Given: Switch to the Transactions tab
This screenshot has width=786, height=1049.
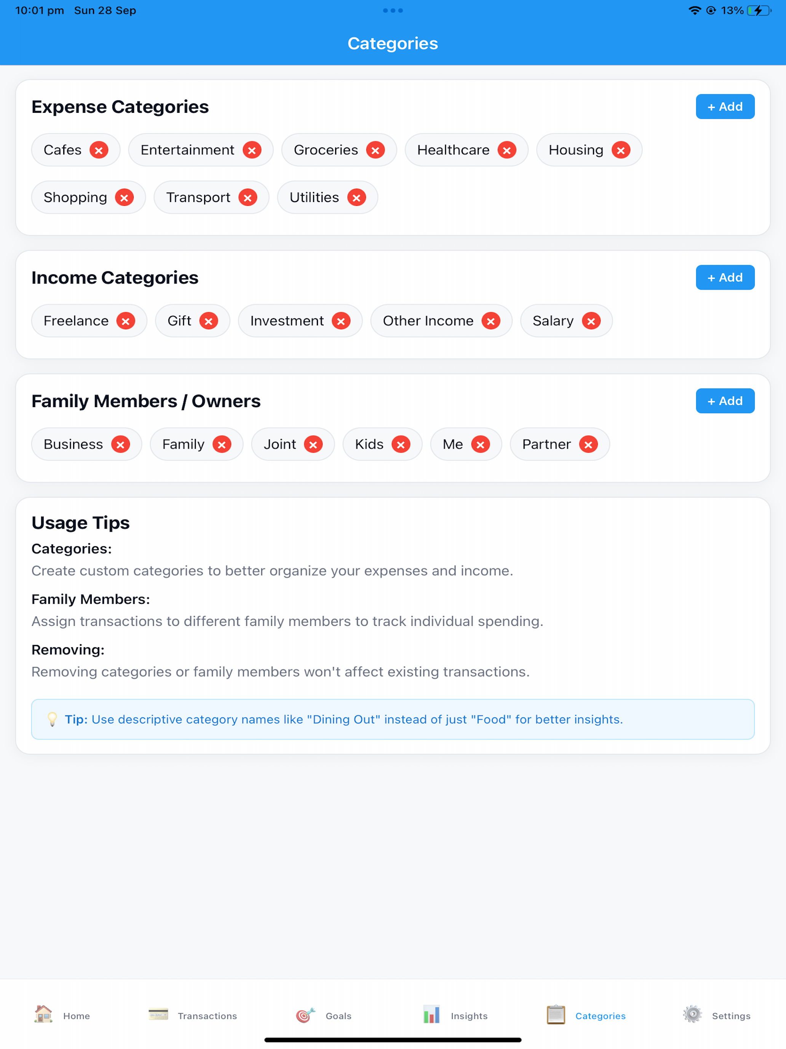Looking at the screenshot, I should 192,1015.
